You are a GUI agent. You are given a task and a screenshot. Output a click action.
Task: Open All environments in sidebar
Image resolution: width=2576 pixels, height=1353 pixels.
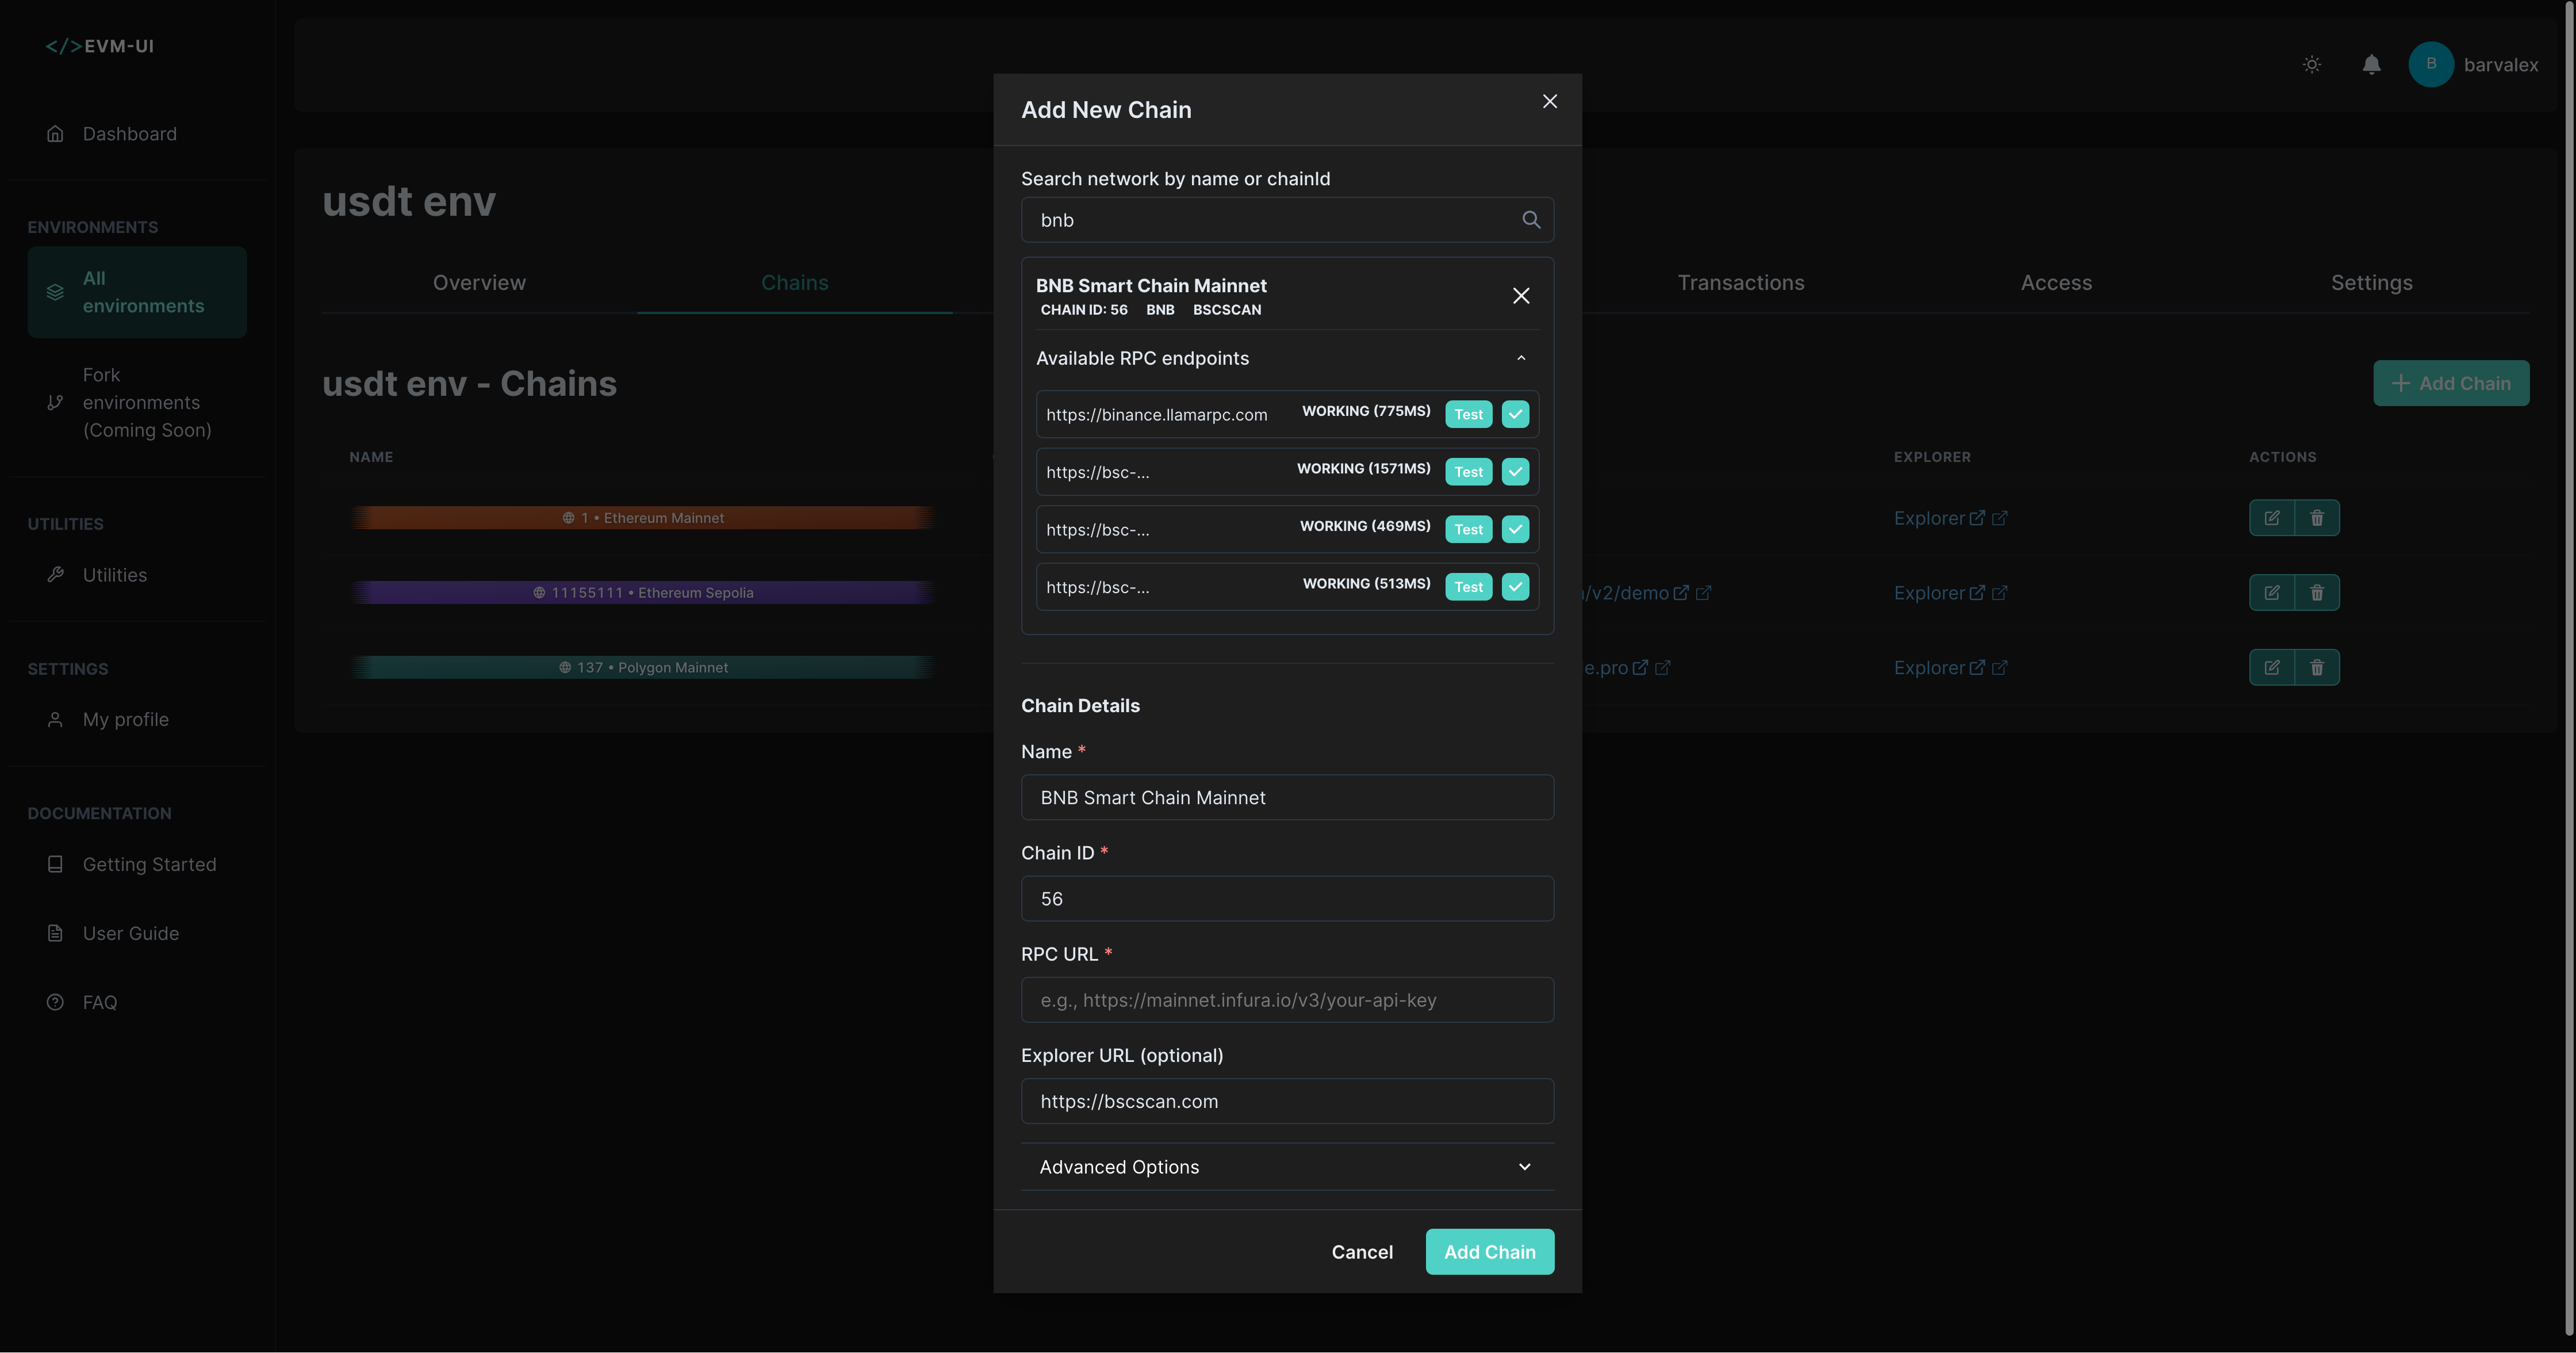tap(137, 292)
